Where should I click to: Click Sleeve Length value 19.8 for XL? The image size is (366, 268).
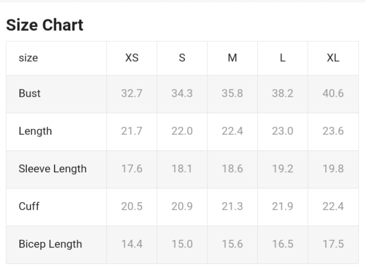333,169
